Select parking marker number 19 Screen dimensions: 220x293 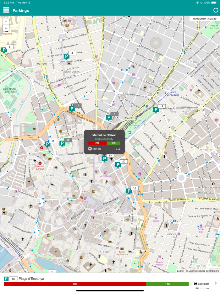156,110
